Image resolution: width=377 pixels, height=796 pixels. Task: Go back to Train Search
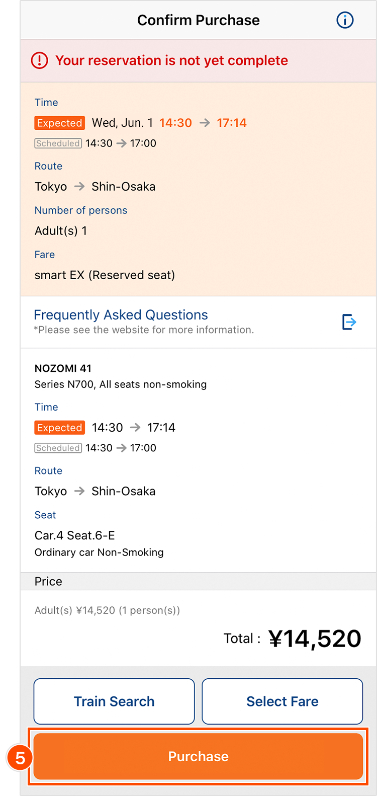114,701
